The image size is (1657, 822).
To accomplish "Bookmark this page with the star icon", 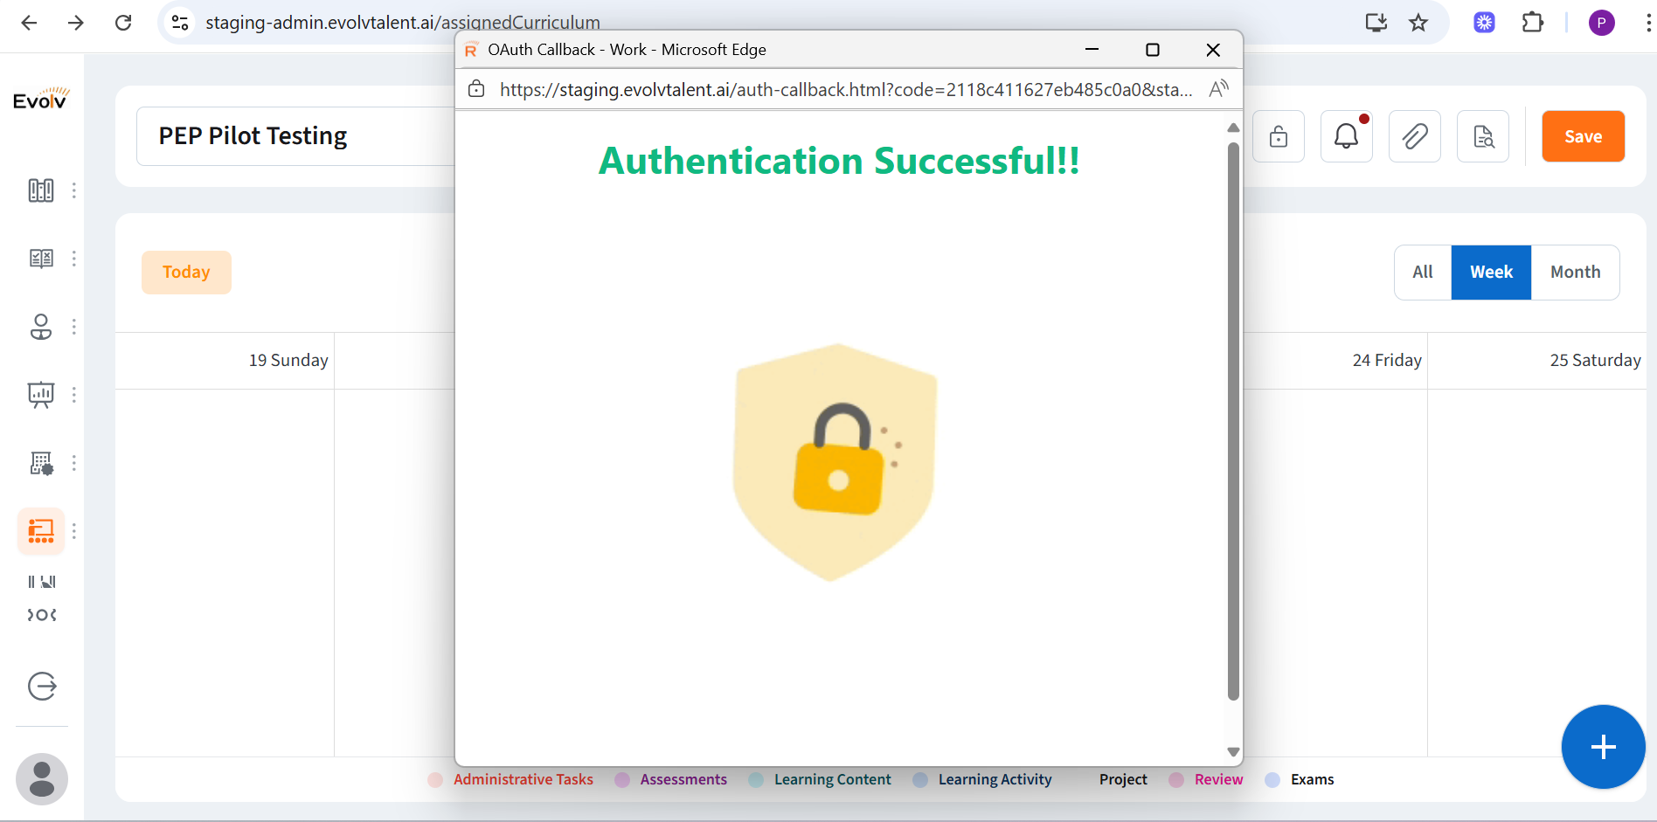I will pos(1418,23).
